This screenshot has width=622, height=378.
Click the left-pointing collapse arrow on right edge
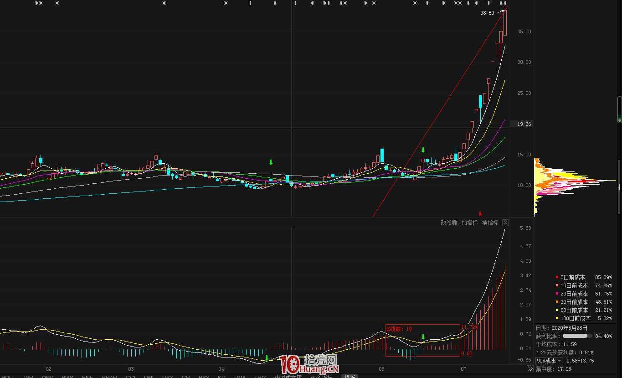[x=619, y=187]
